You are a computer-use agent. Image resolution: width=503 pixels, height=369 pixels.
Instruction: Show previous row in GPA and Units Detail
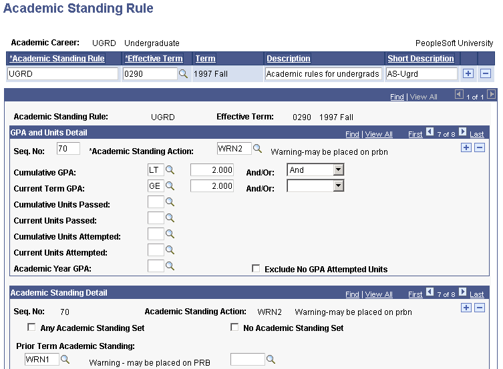click(430, 131)
